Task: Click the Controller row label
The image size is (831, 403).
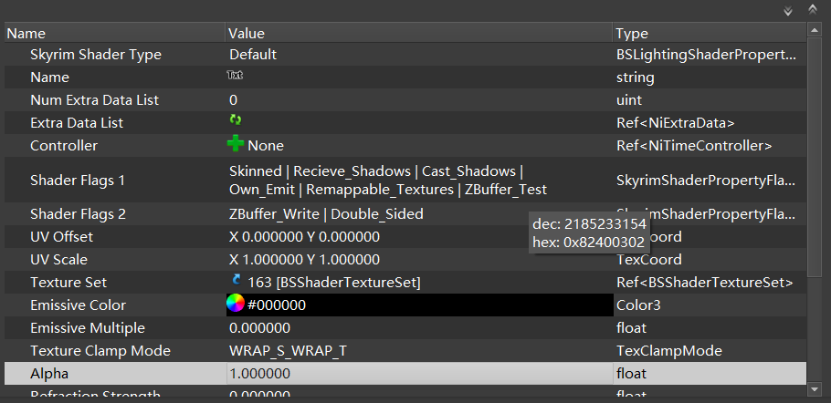Action: click(64, 146)
